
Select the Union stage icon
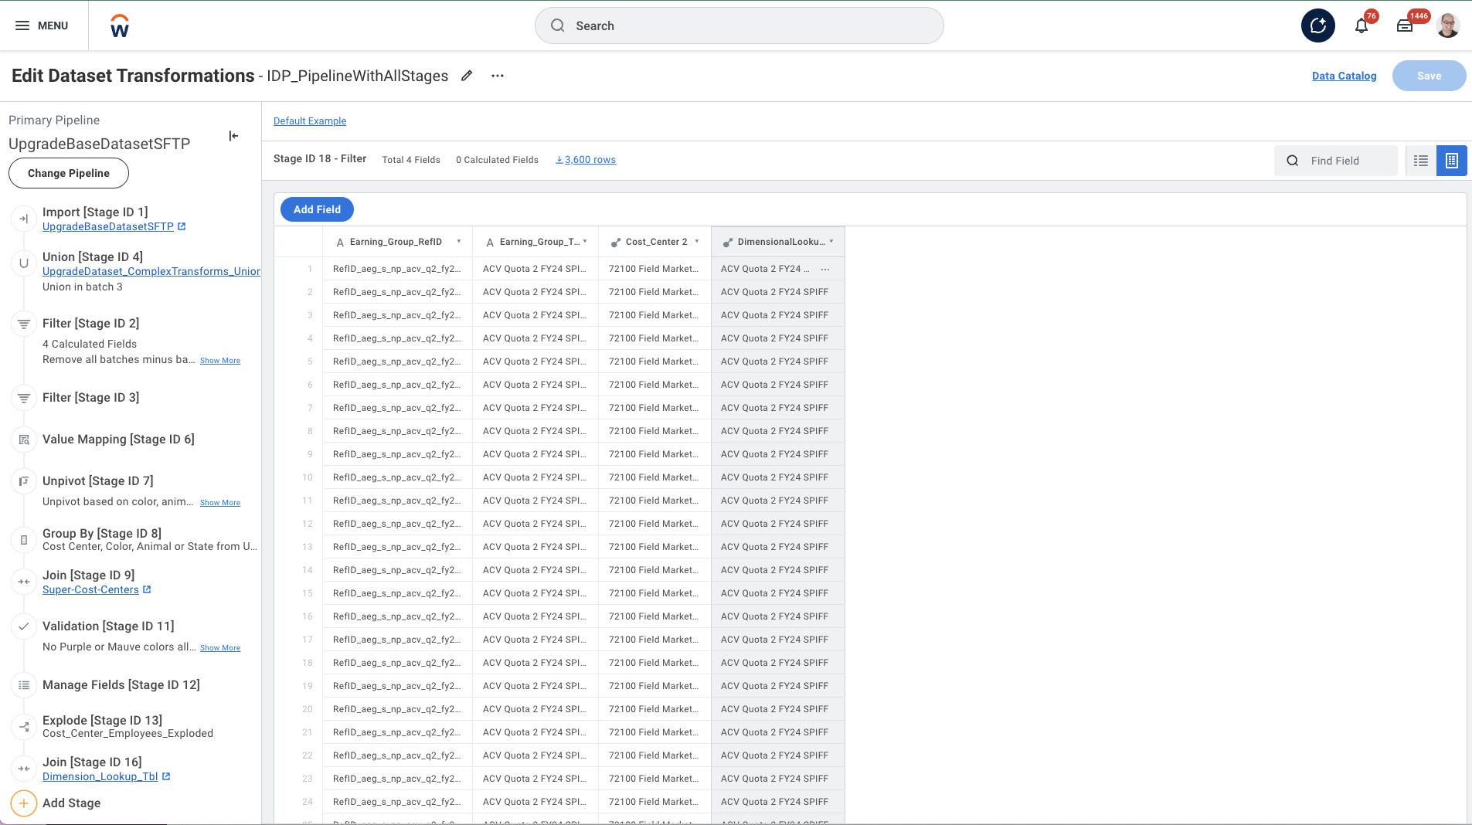24,263
